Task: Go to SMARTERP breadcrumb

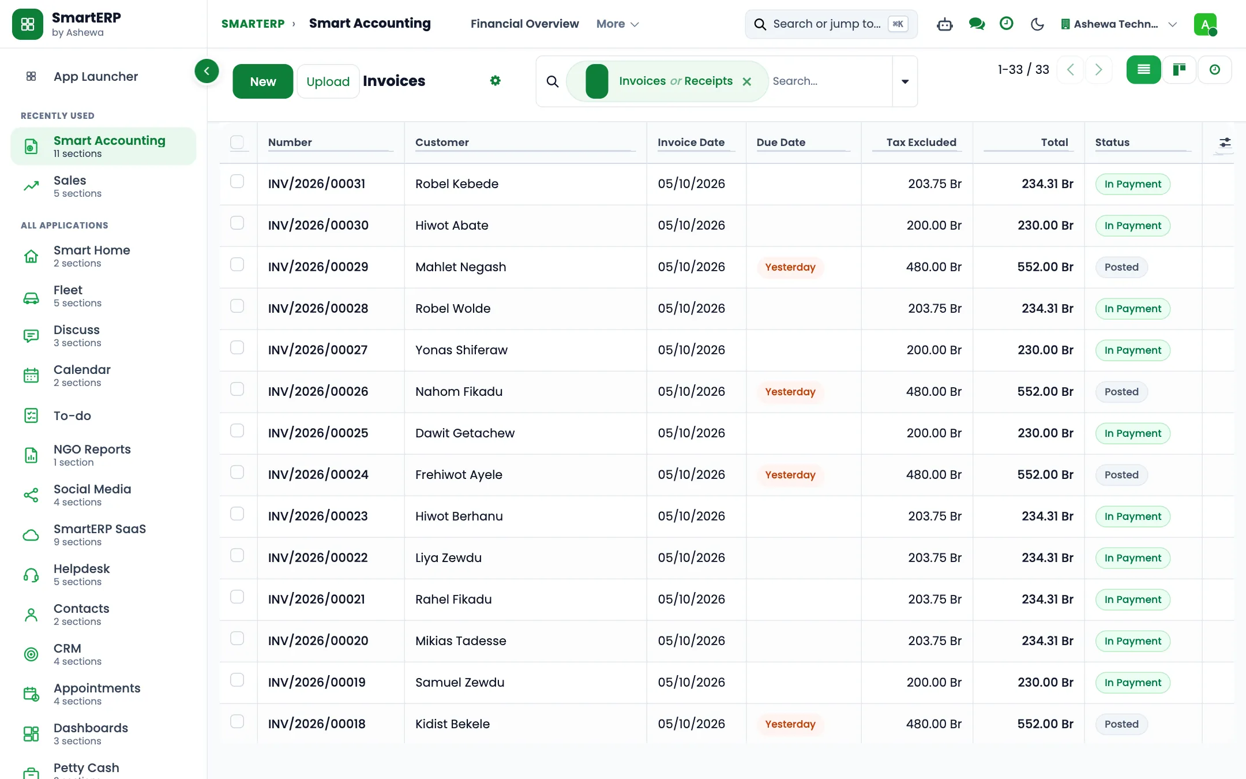Action: click(x=253, y=24)
